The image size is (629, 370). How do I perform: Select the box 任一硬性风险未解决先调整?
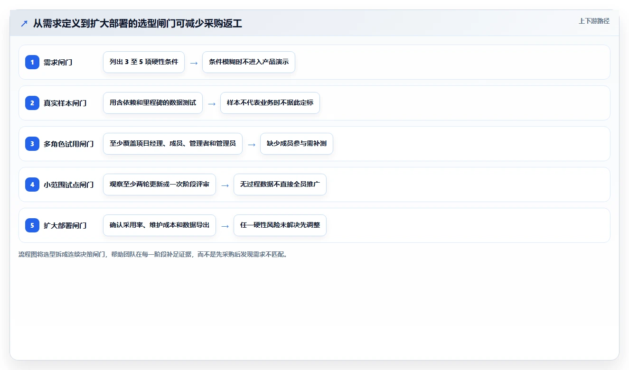pyautogui.click(x=280, y=225)
